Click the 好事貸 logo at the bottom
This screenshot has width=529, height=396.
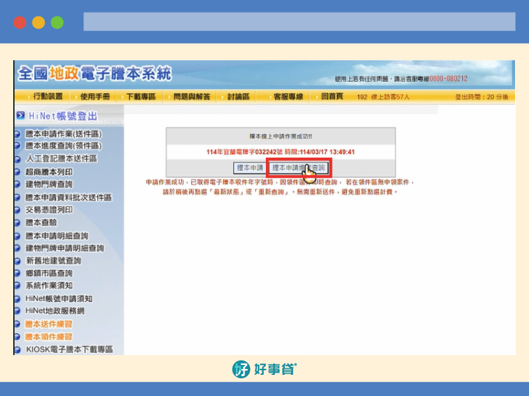[x=264, y=370]
